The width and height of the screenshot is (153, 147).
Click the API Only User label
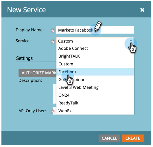pyautogui.click(x=32, y=111)
